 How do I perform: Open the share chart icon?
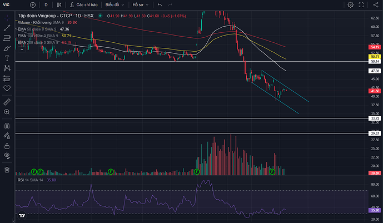(376, 4)
